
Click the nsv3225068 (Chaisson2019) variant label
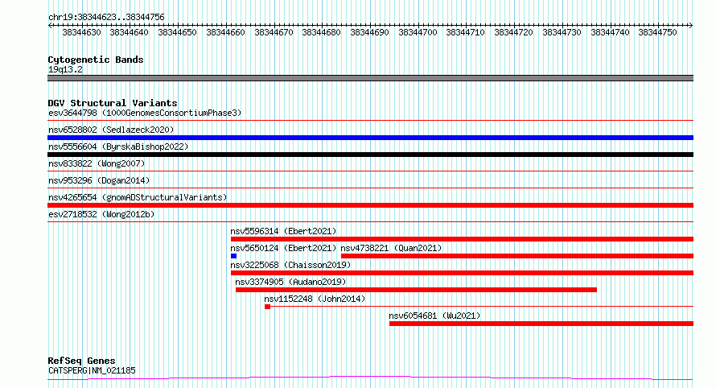290,265
